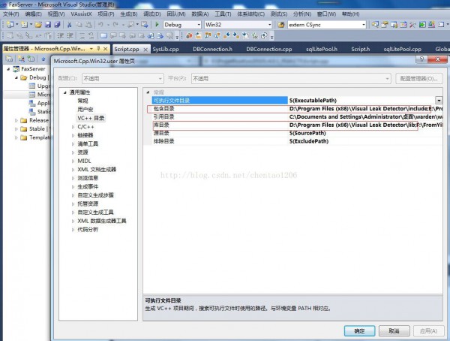Click the Uncomment Selection icon
The image size is (450, 341).
(91, 35)
